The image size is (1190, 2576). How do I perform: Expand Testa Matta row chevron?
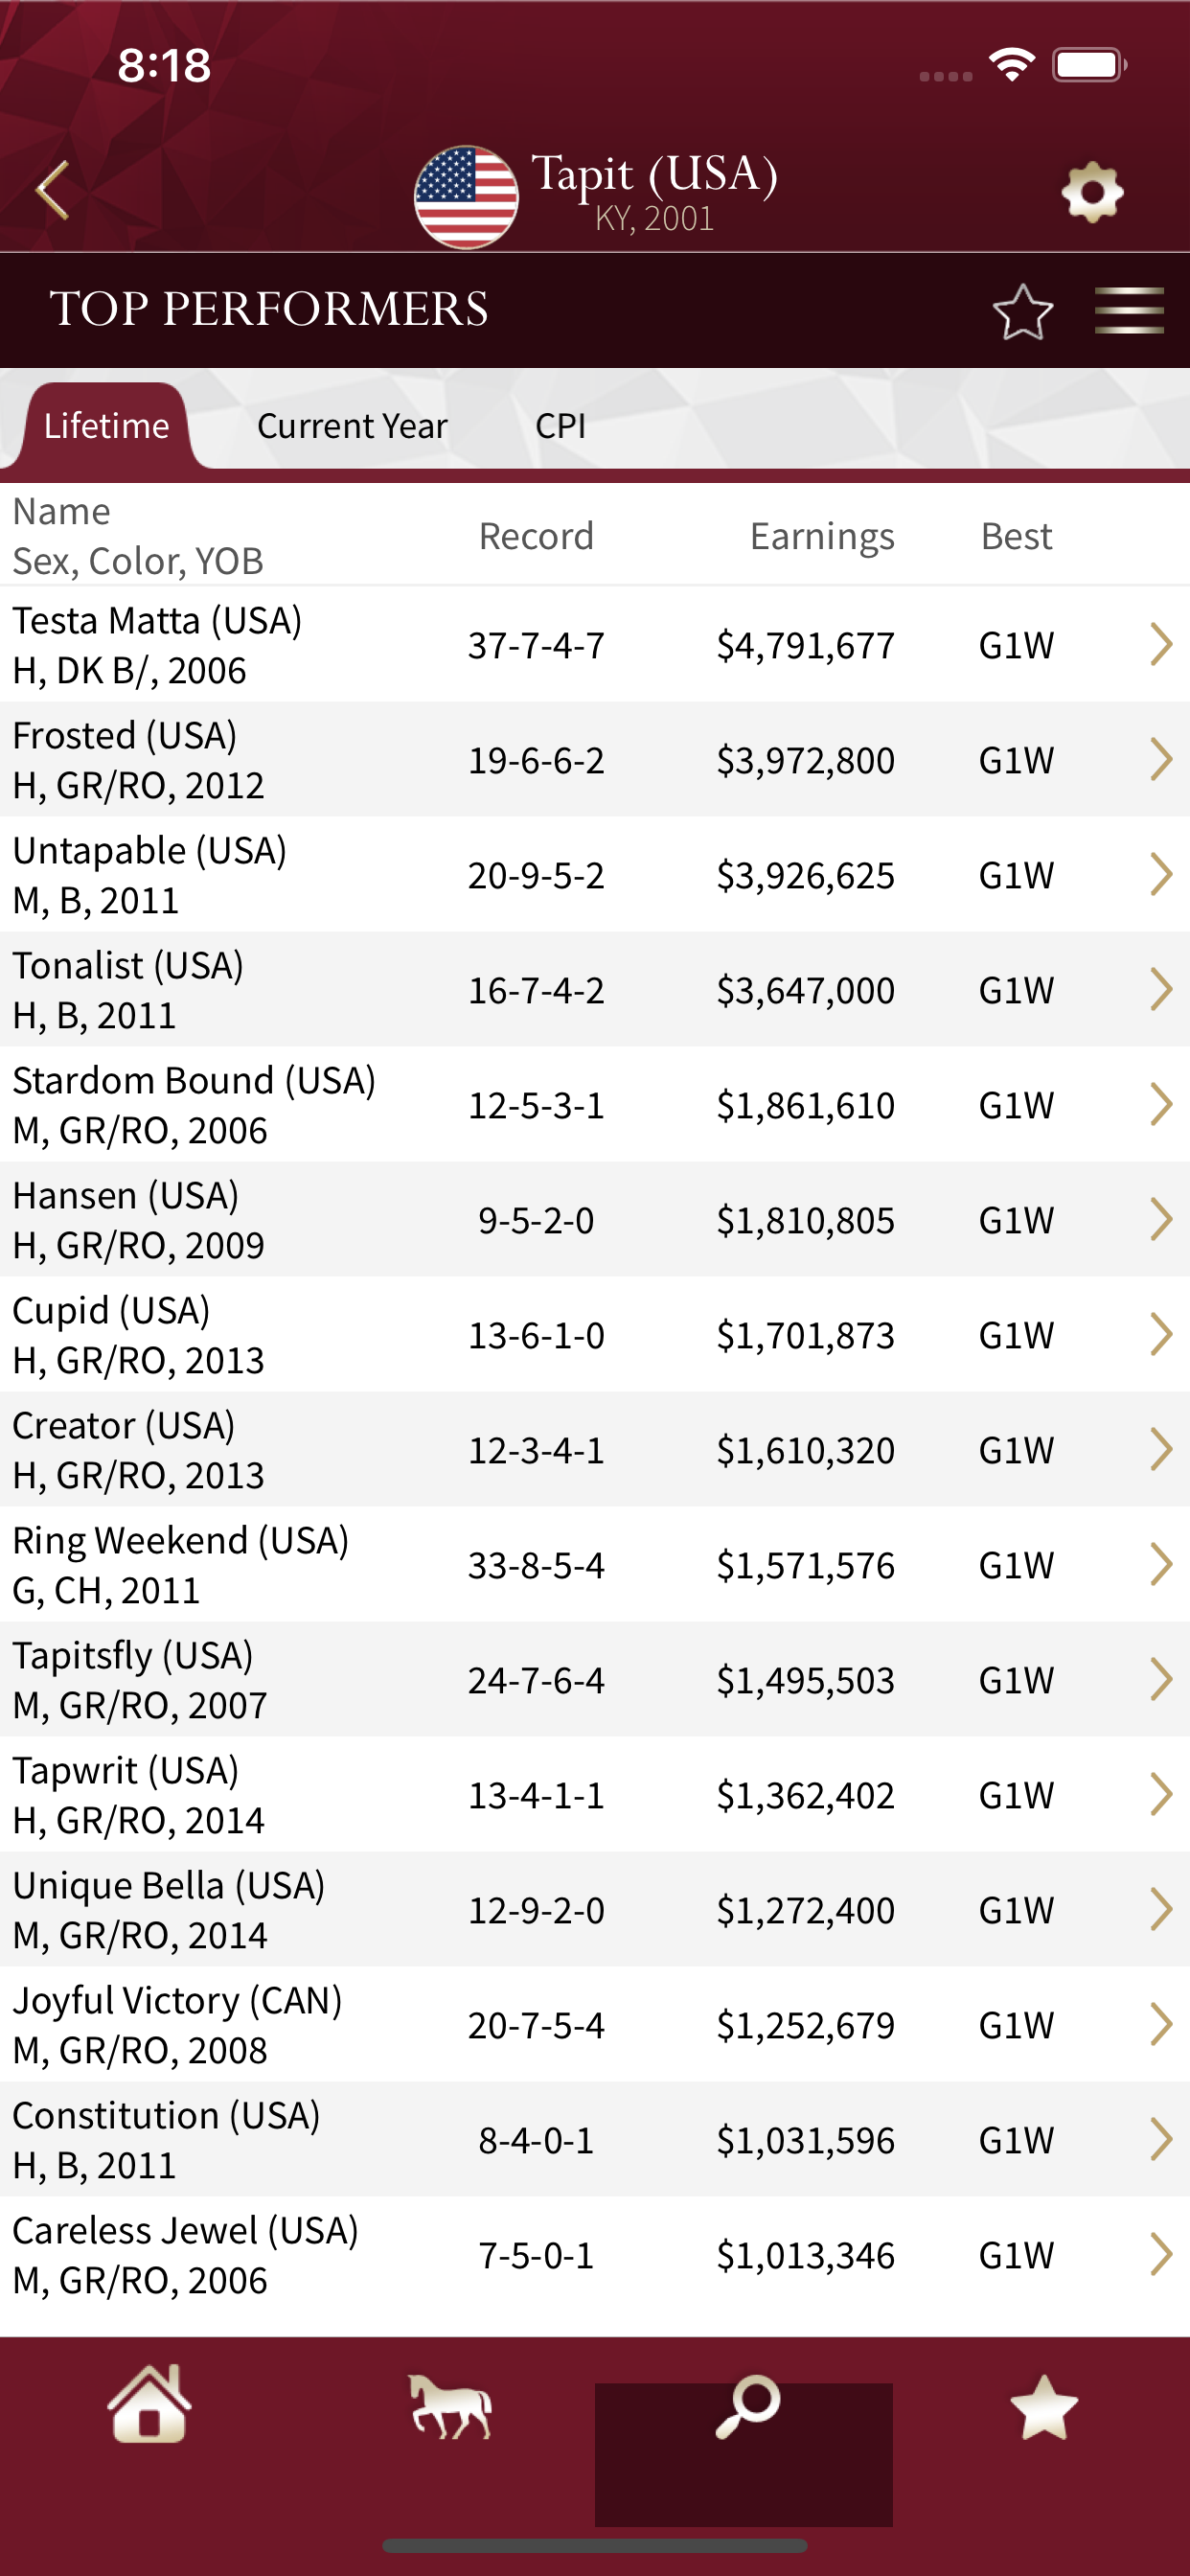[1160, 644]
